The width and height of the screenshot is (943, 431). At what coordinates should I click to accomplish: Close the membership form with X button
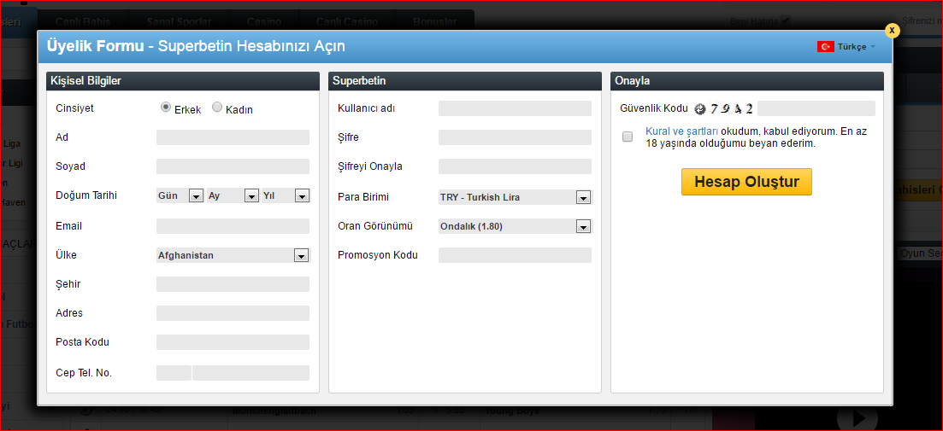(893, 30)
